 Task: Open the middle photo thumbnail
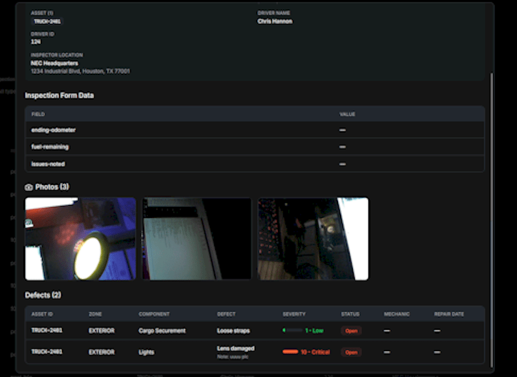click(x=196, y=239)
